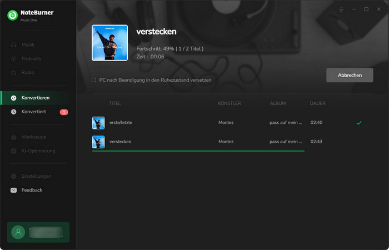Image resolution: width=389 pixels, height=250 pixels.
Task: Click the red badge on Konvertiert
Action: (x=64, y=112)
